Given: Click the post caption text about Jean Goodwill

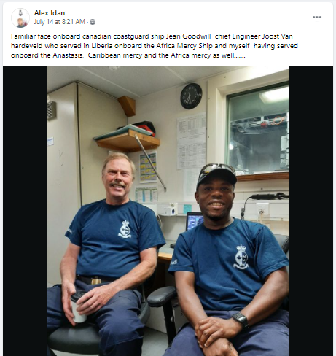Looking at the screenshot, I should point(155,46).
